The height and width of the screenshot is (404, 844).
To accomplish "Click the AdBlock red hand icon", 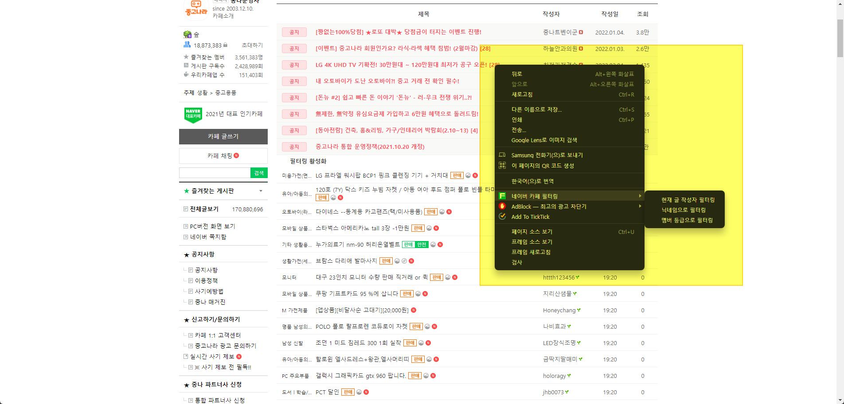I will 502,206.
